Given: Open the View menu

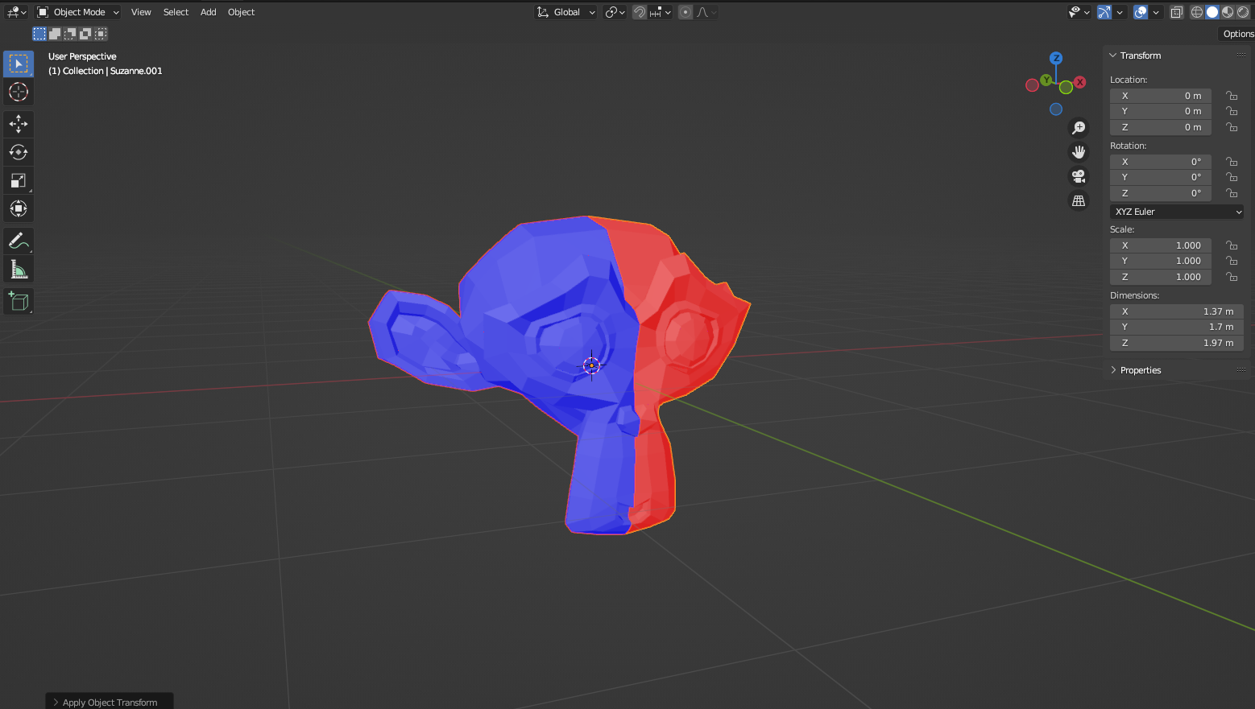Looking at the screenshot, I should 141,12.
